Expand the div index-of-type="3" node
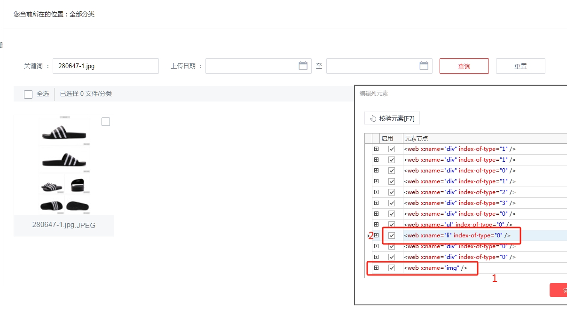Viewport: 567px width, 321px height. click(376, 203)
